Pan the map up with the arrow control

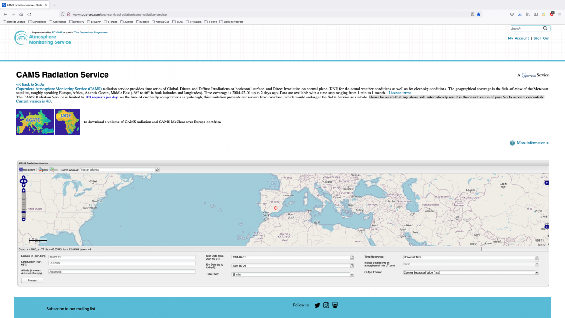(24, 178)
